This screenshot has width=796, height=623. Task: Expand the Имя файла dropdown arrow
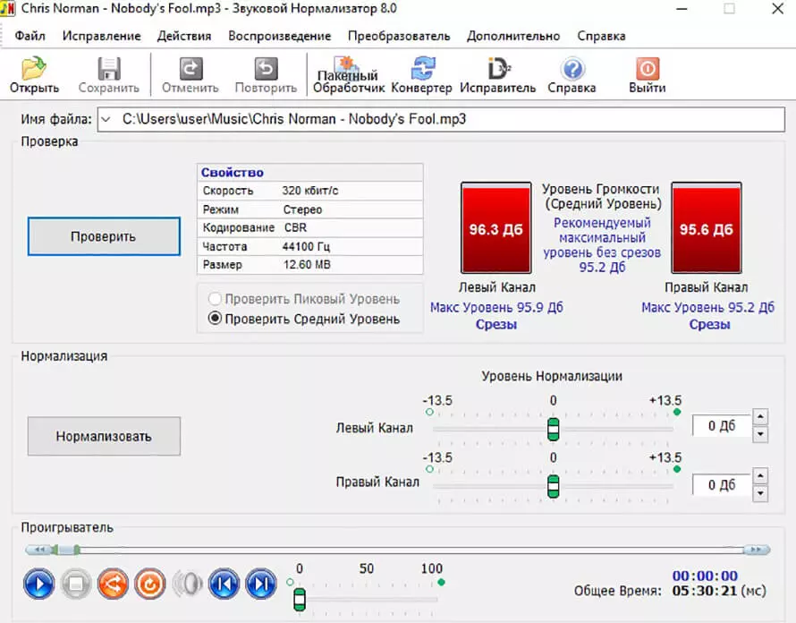pos(106,119)
